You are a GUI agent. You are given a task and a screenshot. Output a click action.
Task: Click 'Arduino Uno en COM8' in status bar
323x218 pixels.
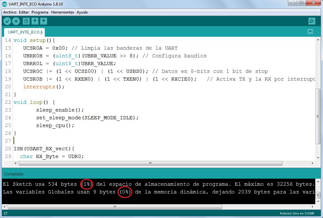297,213
